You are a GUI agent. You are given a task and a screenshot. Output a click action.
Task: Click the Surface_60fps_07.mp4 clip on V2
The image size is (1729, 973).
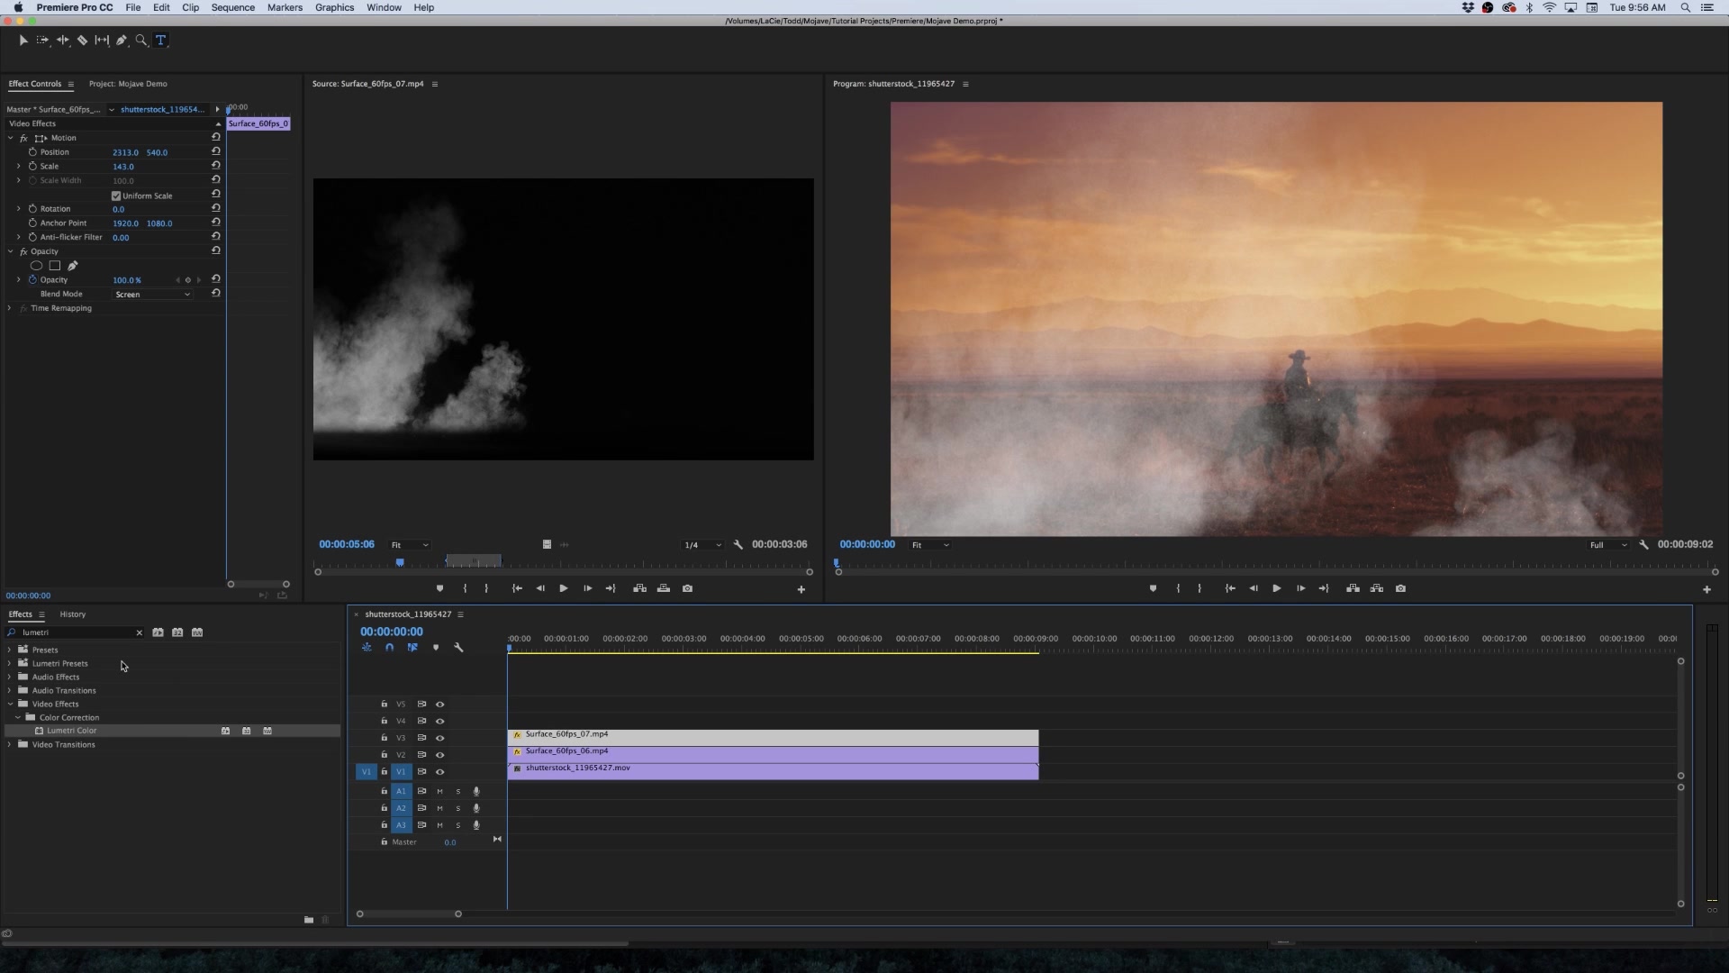773,733
